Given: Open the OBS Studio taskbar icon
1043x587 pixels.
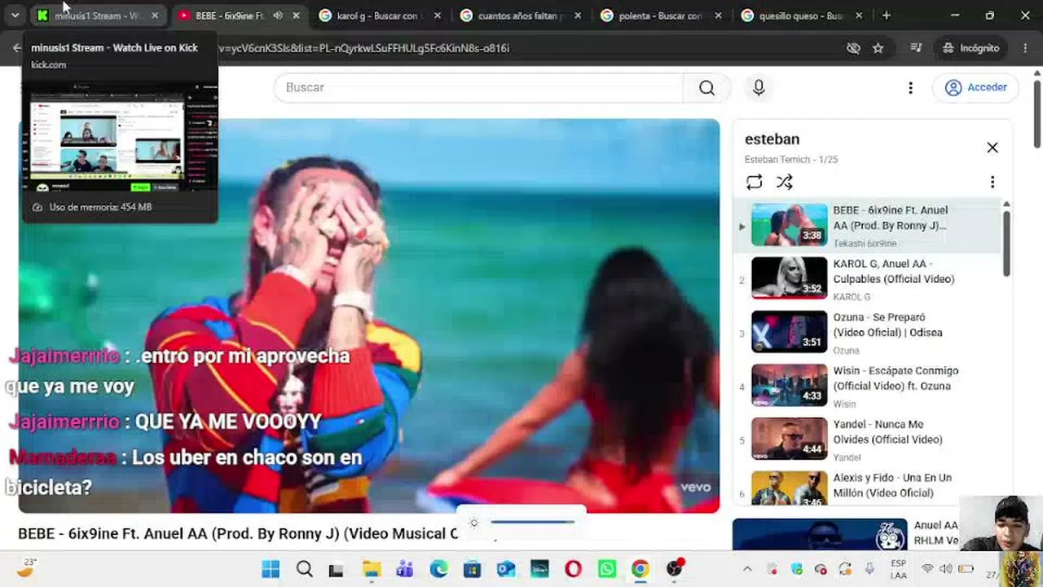Looking at the screenshot, I should (x=675, y=569).
